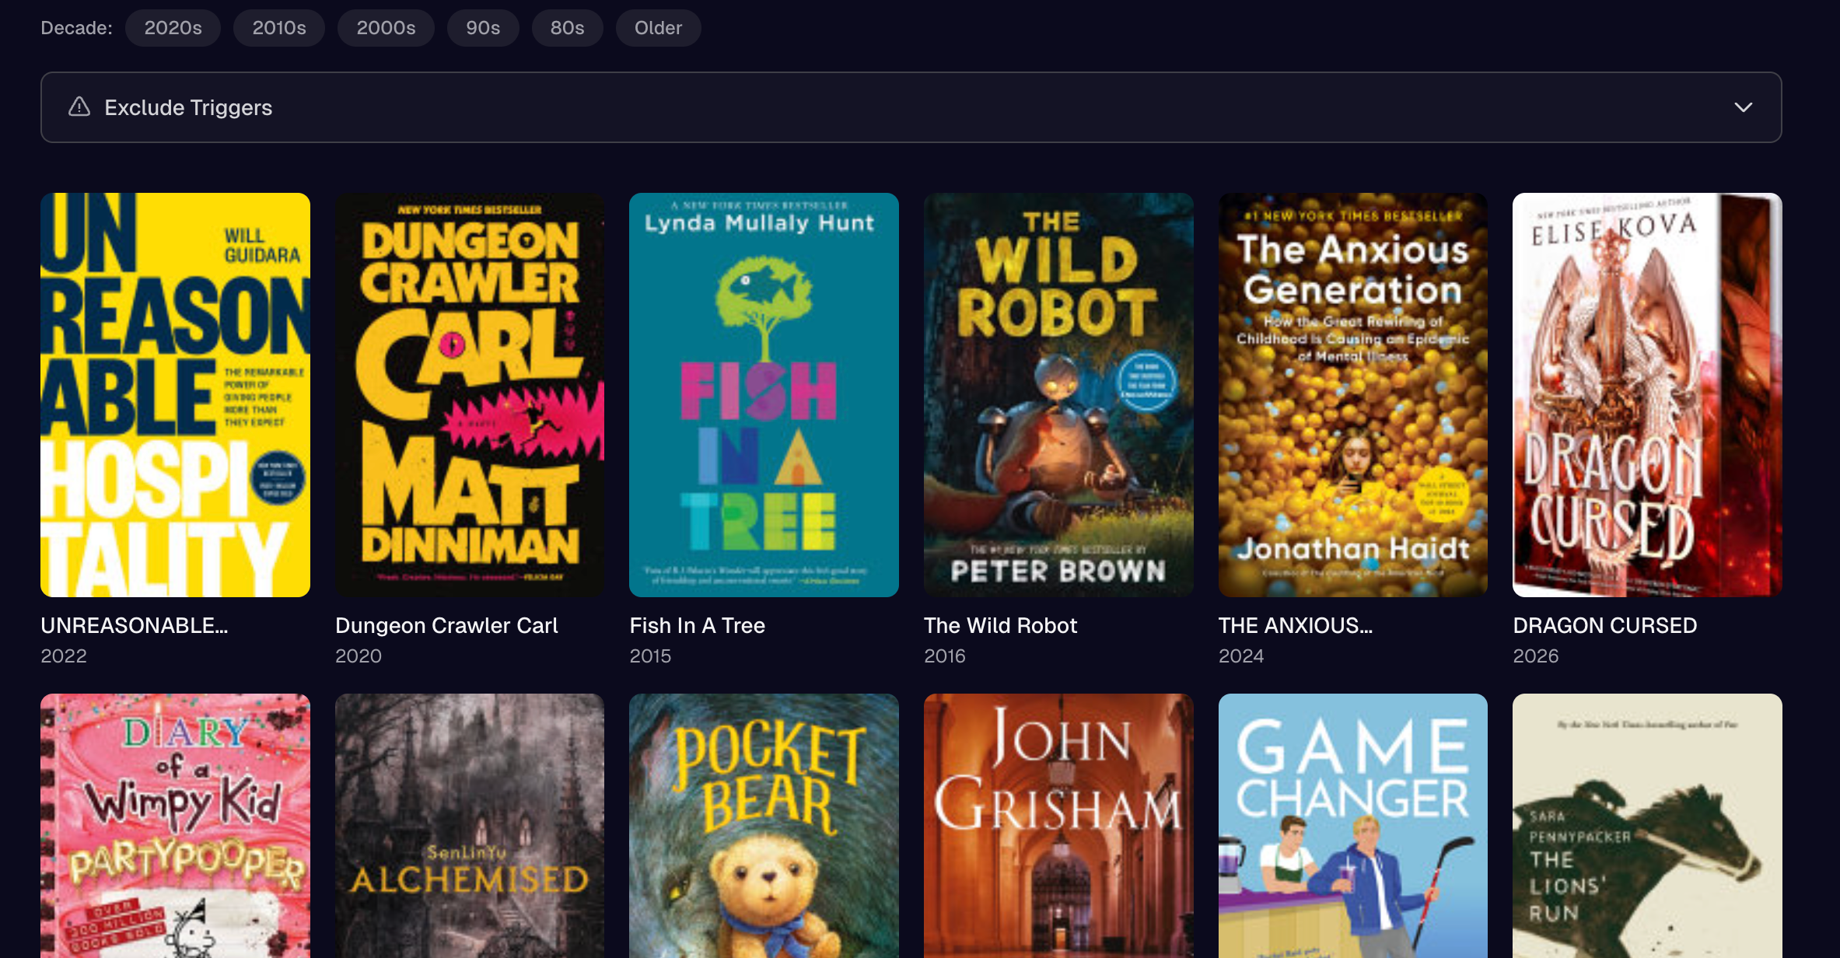This screenshot has height=958, width=1840.
Task: Select the Alchemised book cover
Action: click(x=470, y=824)
